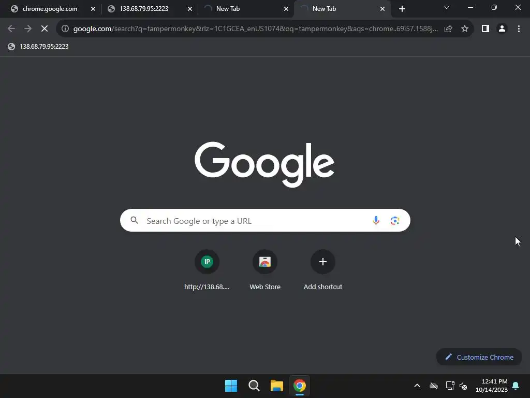Open Windows taskbar search

[254, 386]
